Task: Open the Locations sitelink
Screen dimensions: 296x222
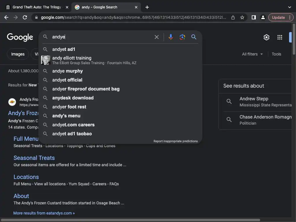Action: (26, 177)
